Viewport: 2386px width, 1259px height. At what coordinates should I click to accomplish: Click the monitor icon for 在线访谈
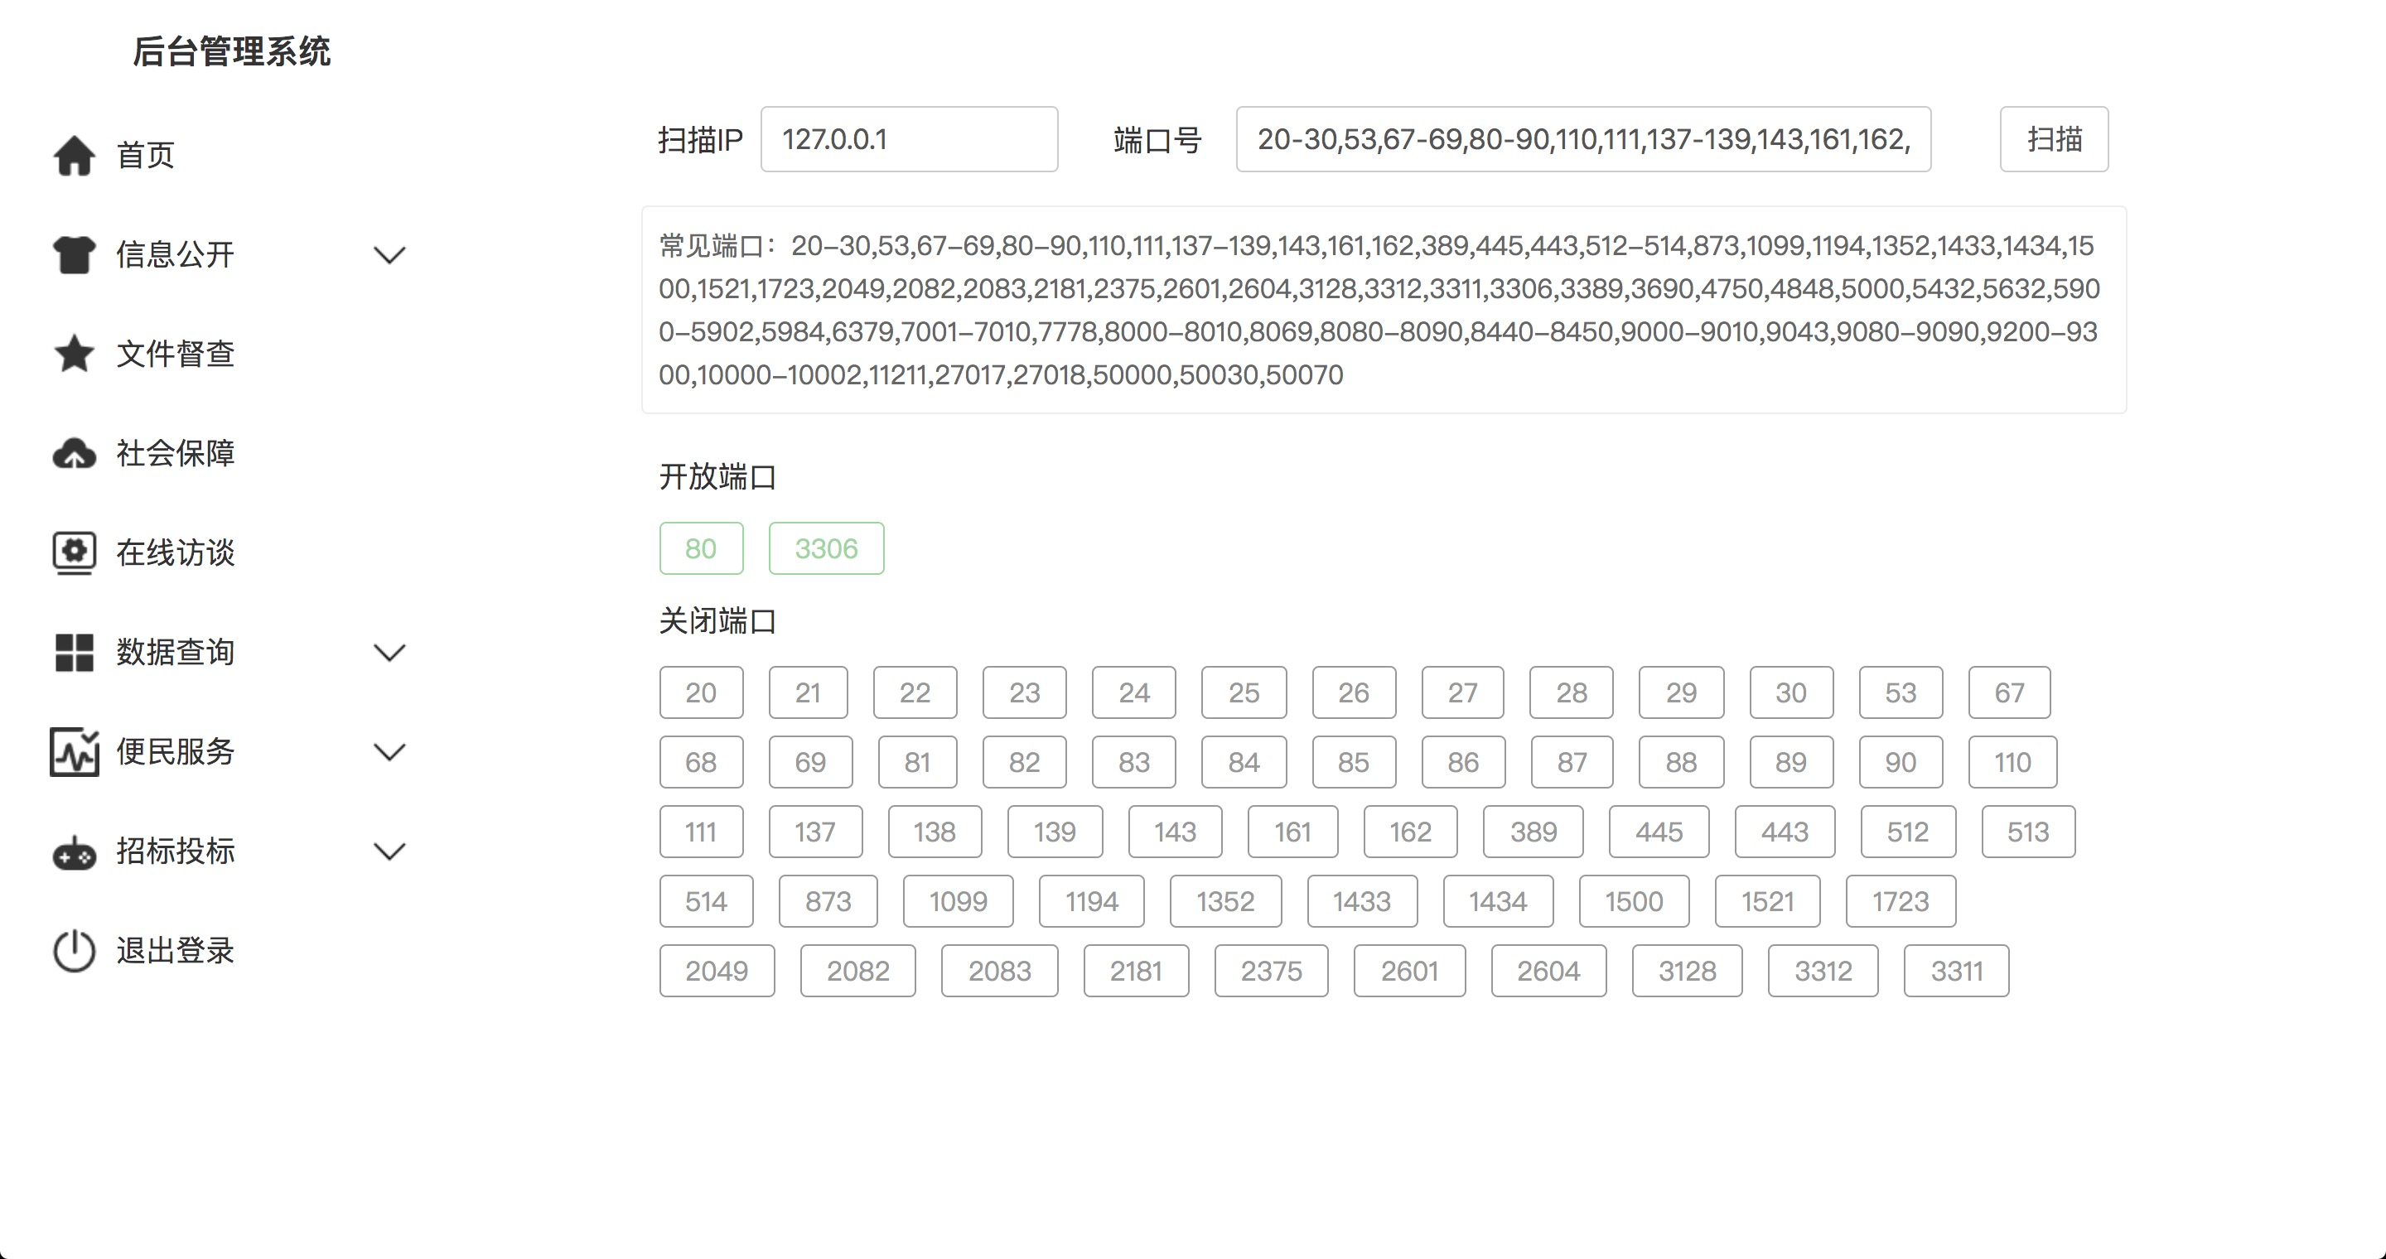click(74, 552)
